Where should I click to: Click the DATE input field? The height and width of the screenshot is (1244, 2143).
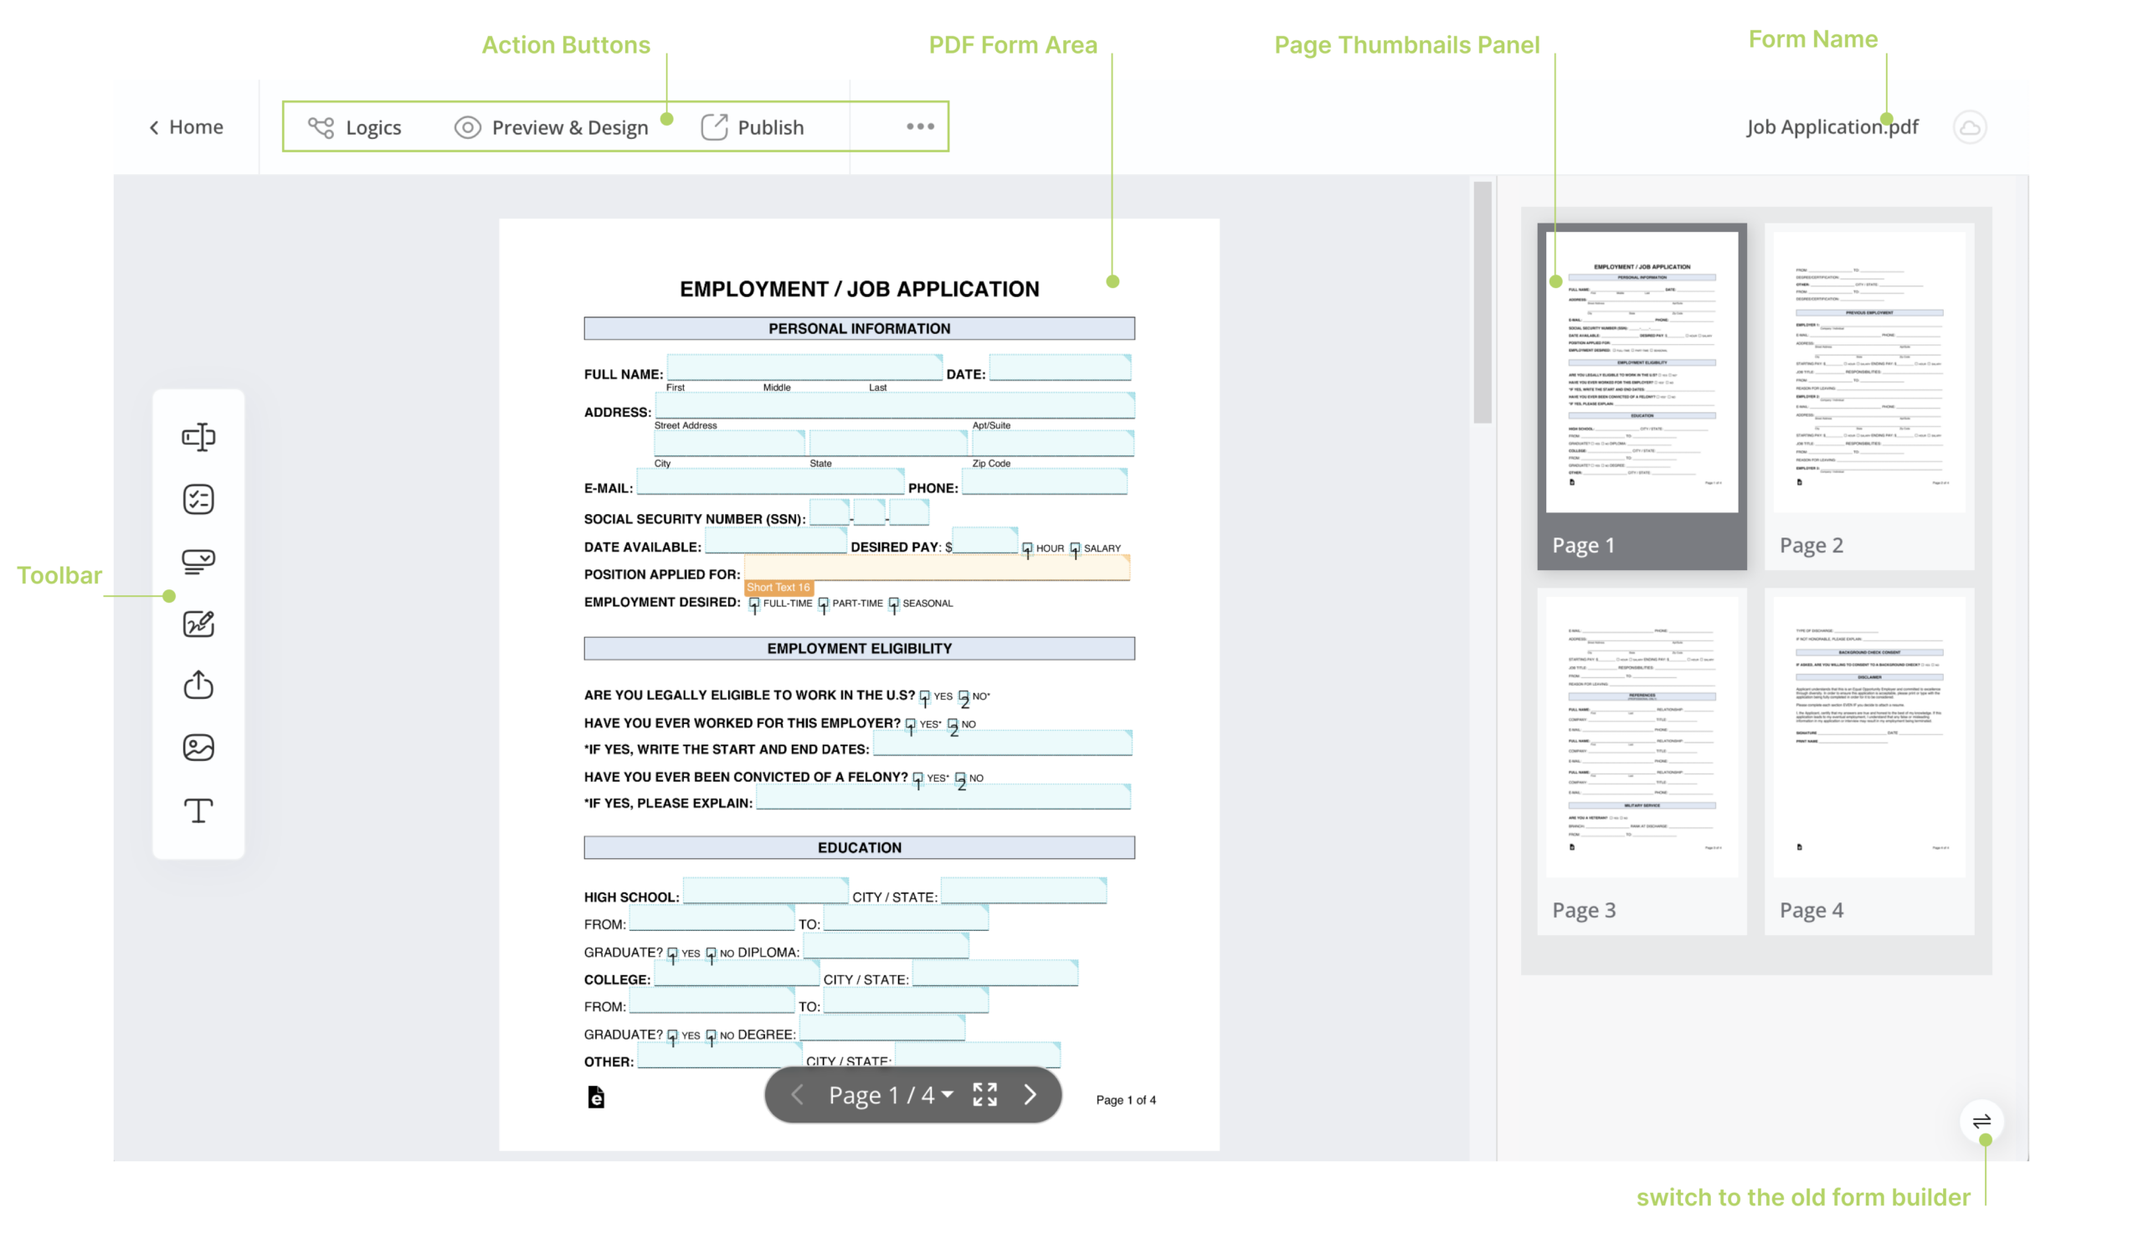pos(1060,368)
